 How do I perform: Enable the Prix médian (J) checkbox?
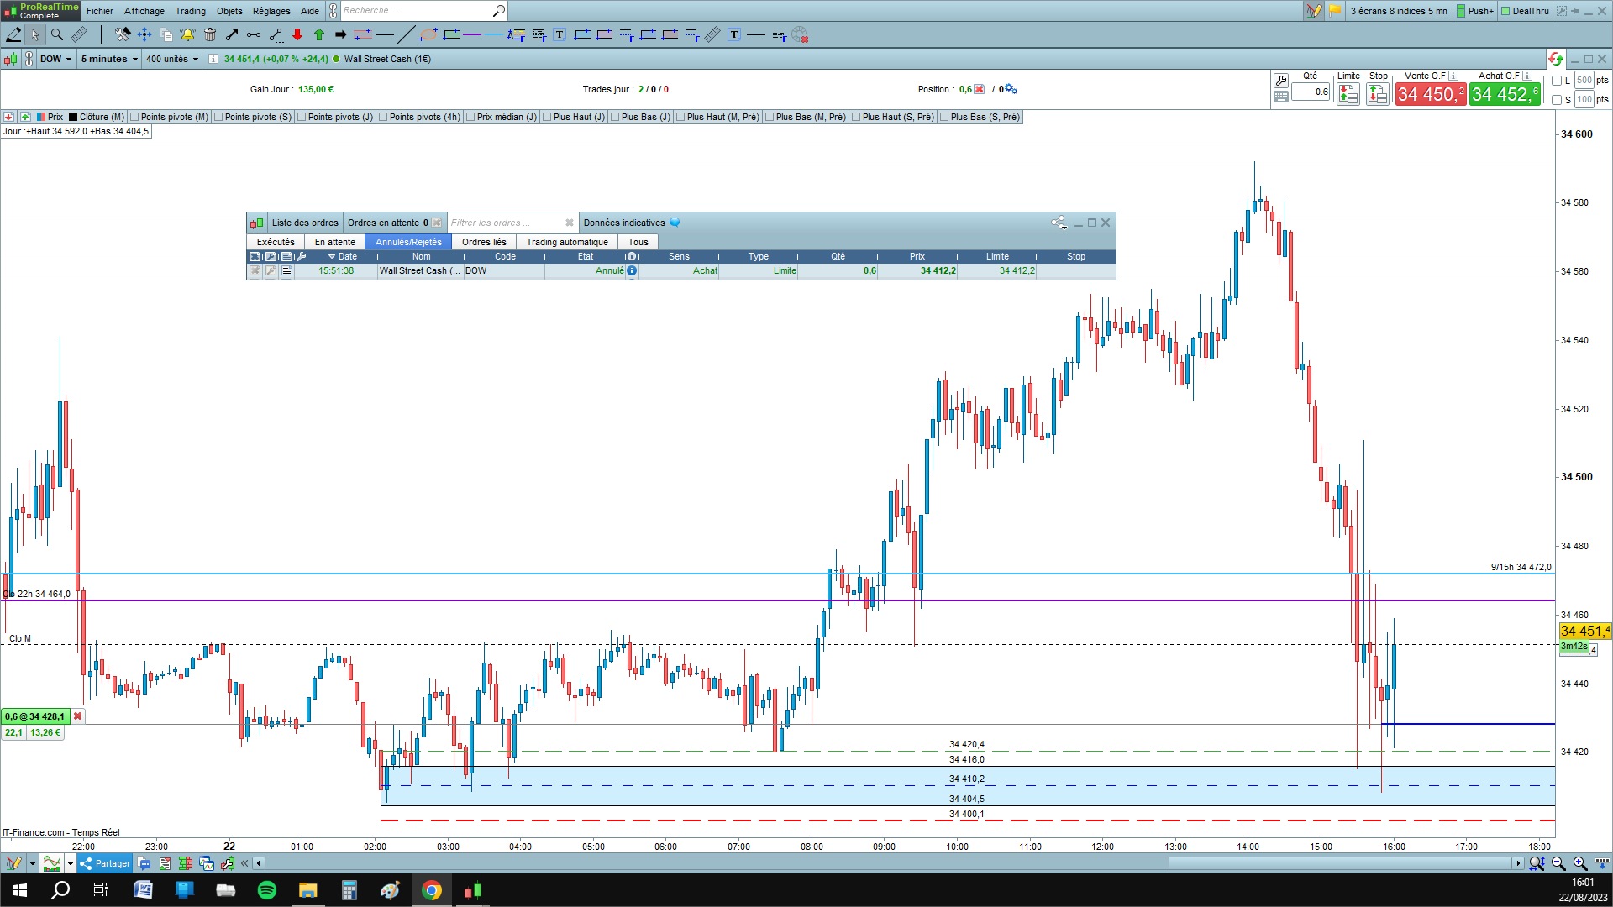tap(470, 117)
